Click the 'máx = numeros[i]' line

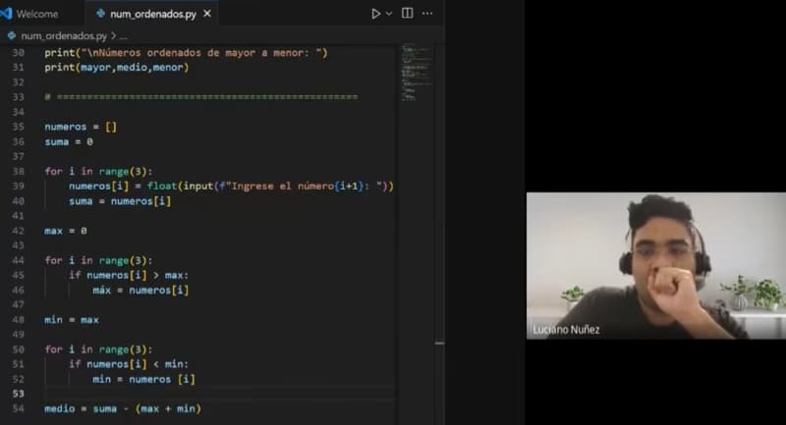tap(140, 290)
